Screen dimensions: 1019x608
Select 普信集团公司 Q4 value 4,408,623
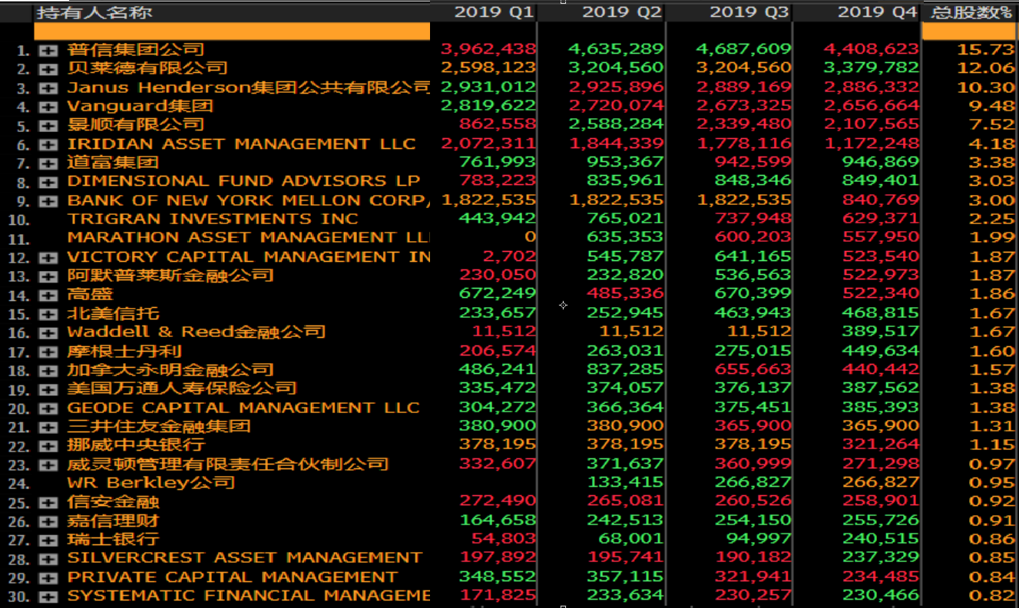(872, 49)
